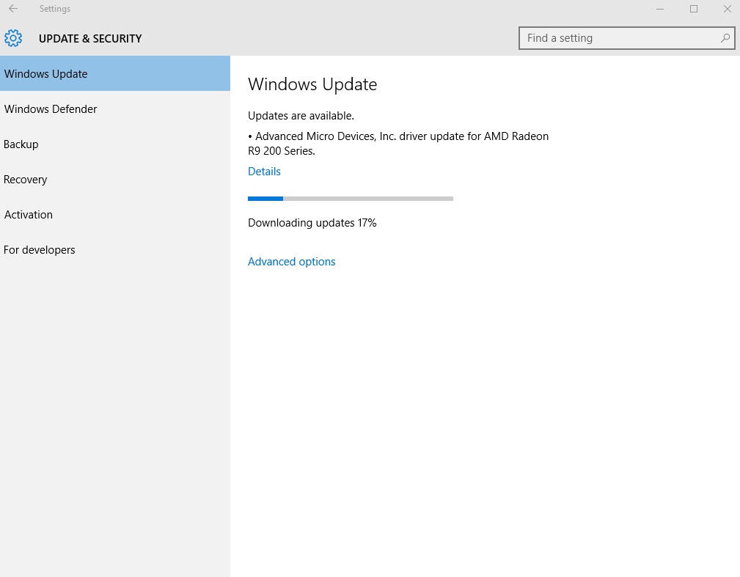The height and width of the screenshot is (577, 740).
Task: Open Recovery settings
Action: pos(25,179)
